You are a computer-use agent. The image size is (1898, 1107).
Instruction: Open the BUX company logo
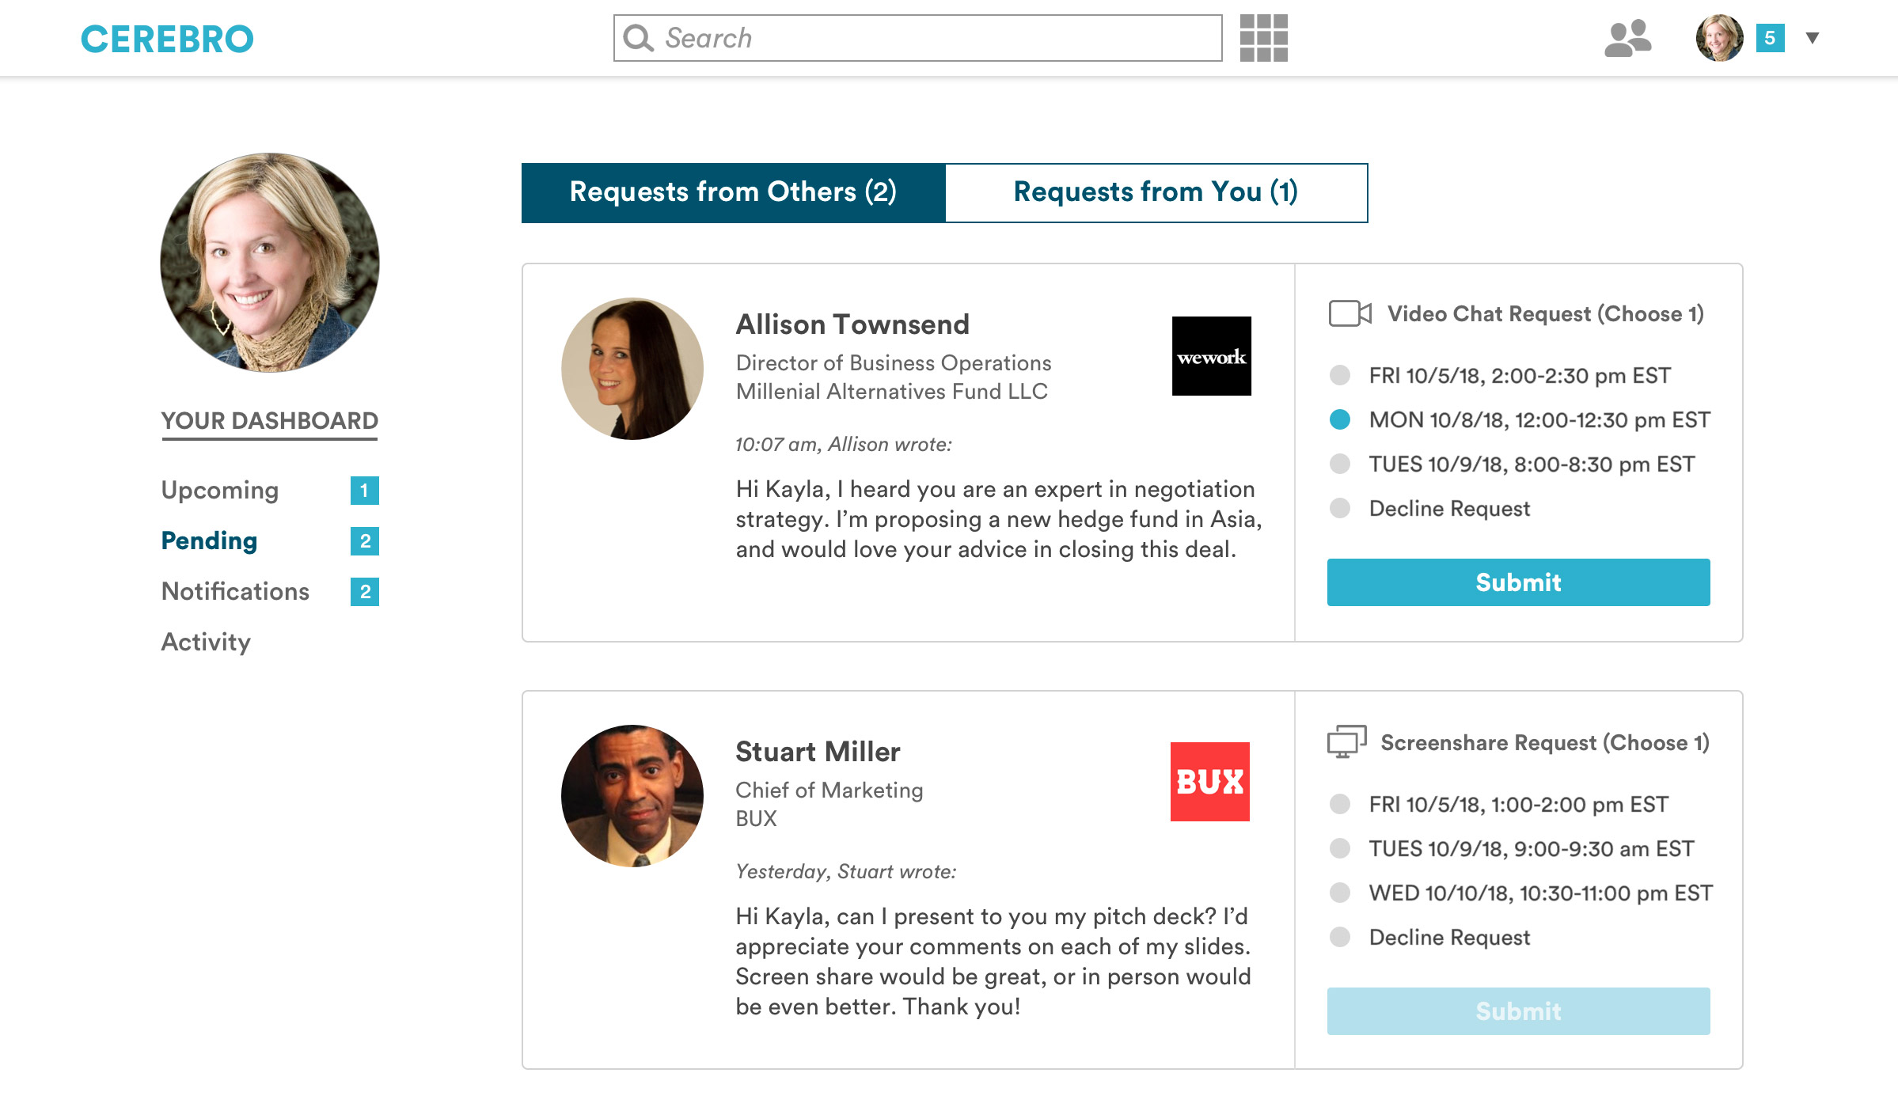click(x=1209, y=782)
